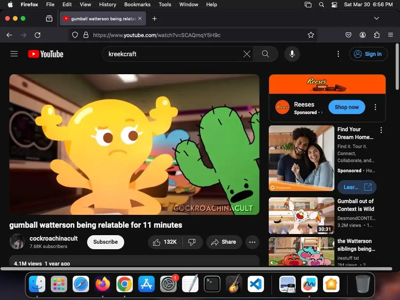Click 'DesmondCONTE...' channel name
The width and height of the screenshot is (400, 300).
pyautogui.click(x=356, y=218)
